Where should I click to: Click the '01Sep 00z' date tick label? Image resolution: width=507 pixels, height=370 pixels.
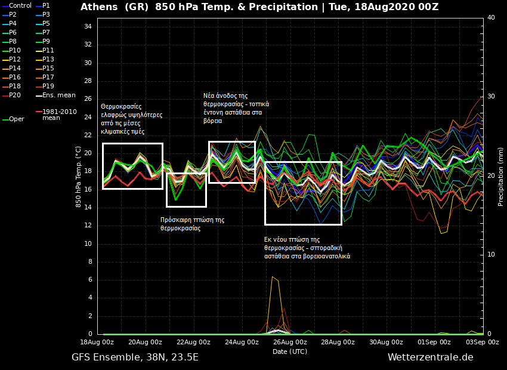coord(434,342)
